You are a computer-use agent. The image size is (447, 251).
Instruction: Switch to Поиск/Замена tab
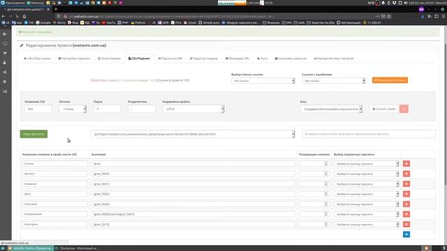(x=109, y=59)
